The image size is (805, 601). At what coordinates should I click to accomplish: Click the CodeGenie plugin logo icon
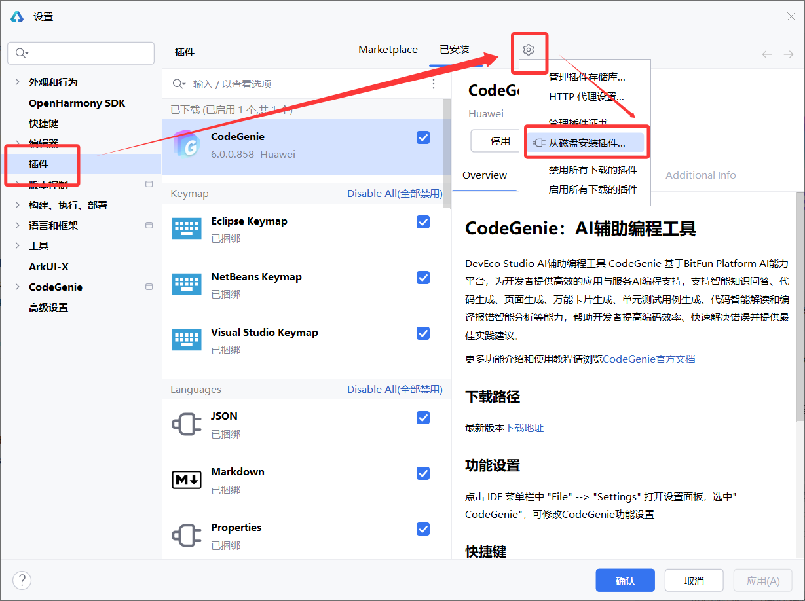coord(186,143)
